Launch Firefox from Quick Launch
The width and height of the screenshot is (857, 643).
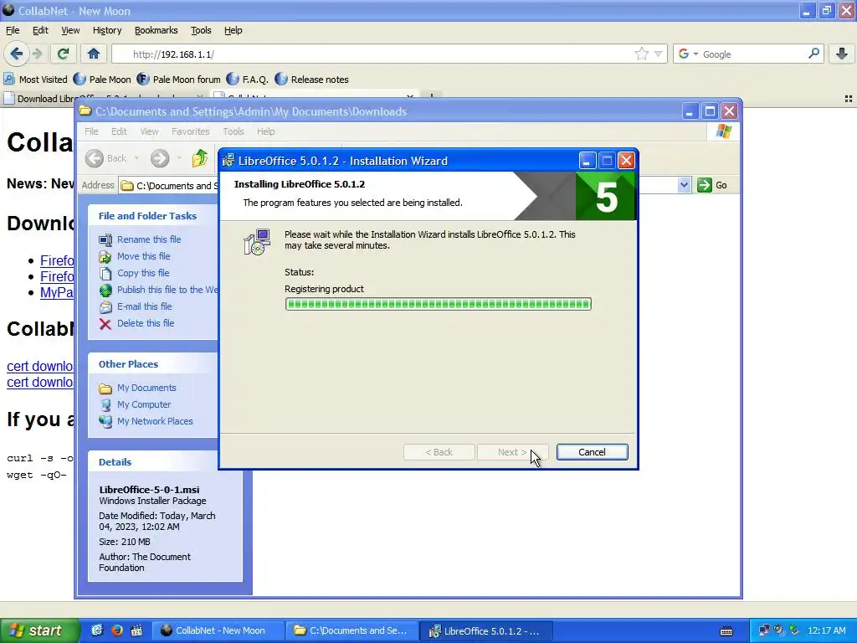(x=116, y=630)
